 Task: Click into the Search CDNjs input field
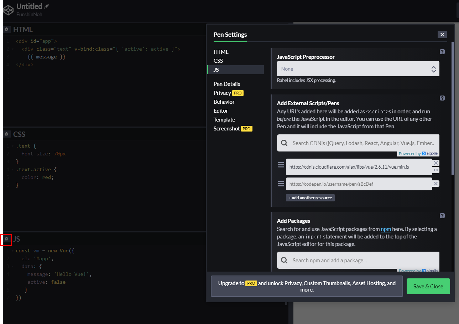tap(358, 143)
